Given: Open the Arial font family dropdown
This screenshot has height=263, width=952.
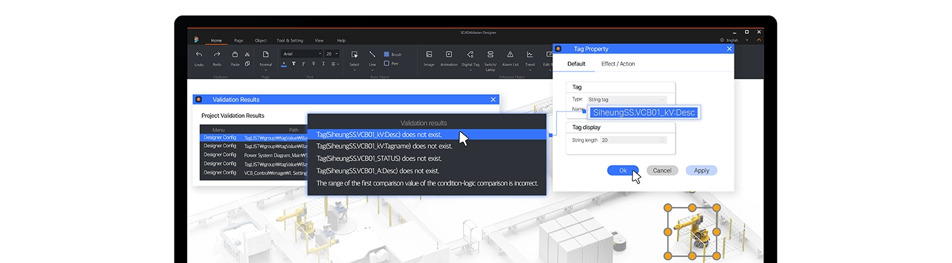Looking at the screenshot, I should click(x=302, y=54).
